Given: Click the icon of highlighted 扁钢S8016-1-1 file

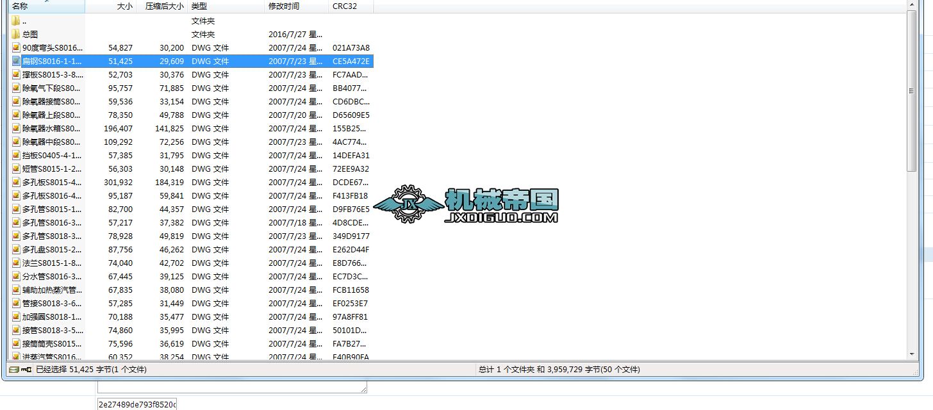Looking at the screenshot, I should point(16,61).
